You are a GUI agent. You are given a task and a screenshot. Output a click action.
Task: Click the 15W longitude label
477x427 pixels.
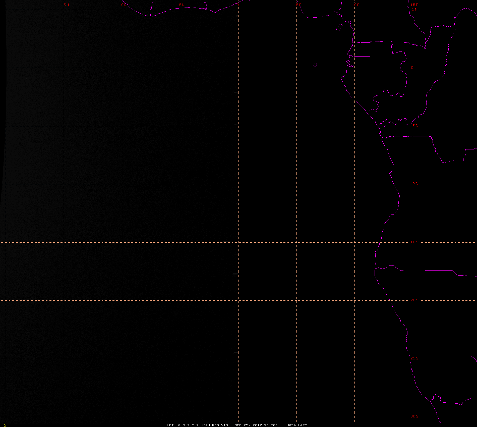pos(65,5)
